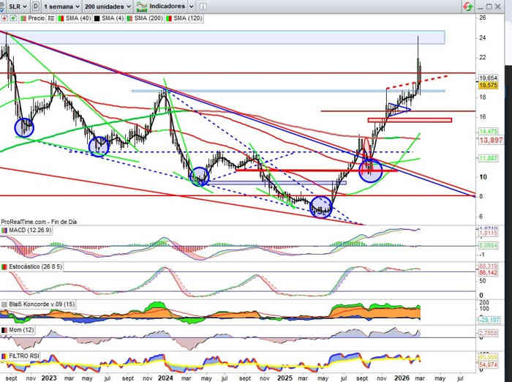Click the red down-arrow icon beside Precio
The height and width of the screenshot is (382, 512).
(5, 18)
